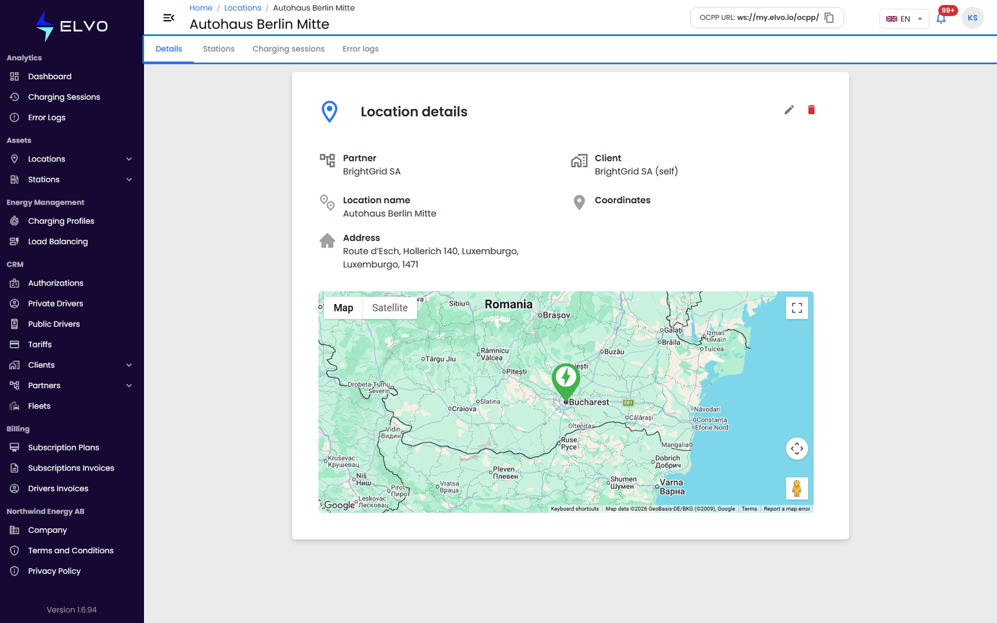Click the Public Drivers icon
The height and width of the screenshot is (623, 997).
point(14,324)
